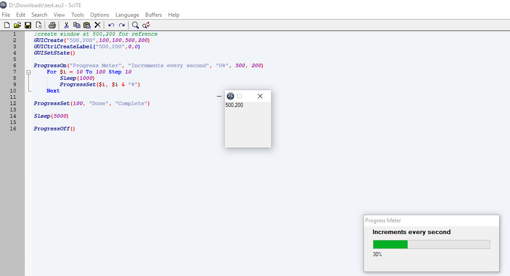Click the AutoIt icon in 500,200 window
This screenshot has width=510, height=276.
coord(230,96)
